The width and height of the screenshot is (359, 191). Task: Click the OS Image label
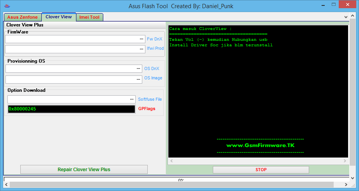click(x=153, y=78)
